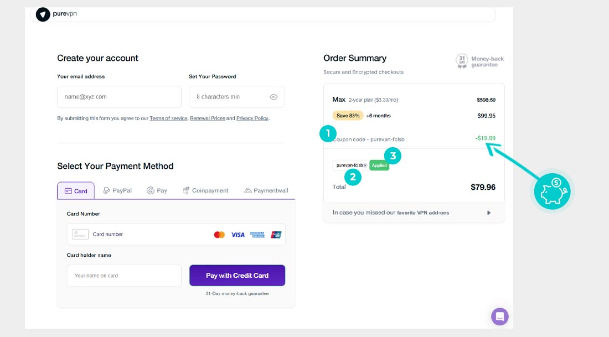609x337 pixels.
Task: Click the Save 83% badge
Action: [348, 116]
